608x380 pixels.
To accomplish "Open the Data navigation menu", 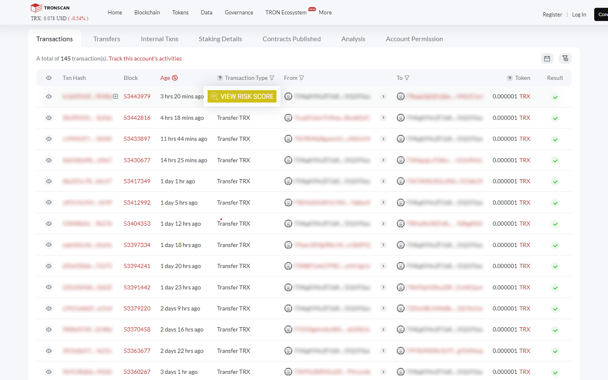I will pyautogui.click(x=207, y=12).
